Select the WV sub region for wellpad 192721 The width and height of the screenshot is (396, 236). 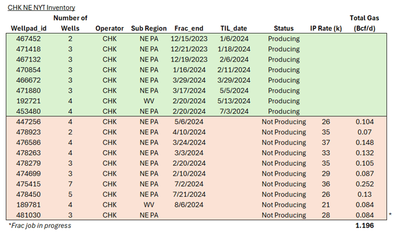point(148,101)
